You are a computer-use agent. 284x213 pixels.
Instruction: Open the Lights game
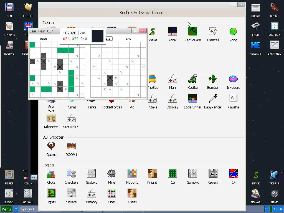click(x=51, y=196)
